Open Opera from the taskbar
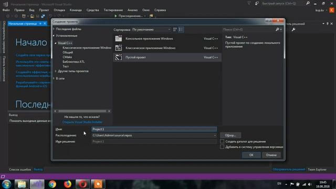 (83, 184)
